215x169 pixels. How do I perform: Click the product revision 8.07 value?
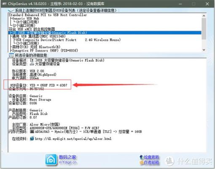click(x=33, y=117)
